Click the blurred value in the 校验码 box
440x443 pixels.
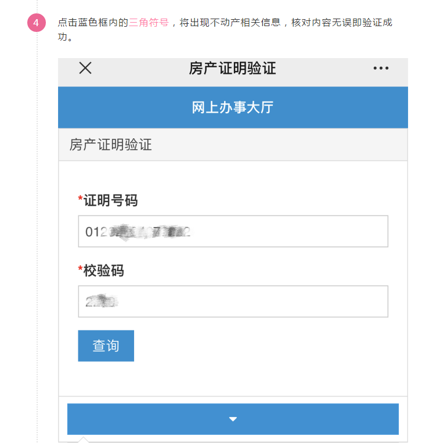102,301
